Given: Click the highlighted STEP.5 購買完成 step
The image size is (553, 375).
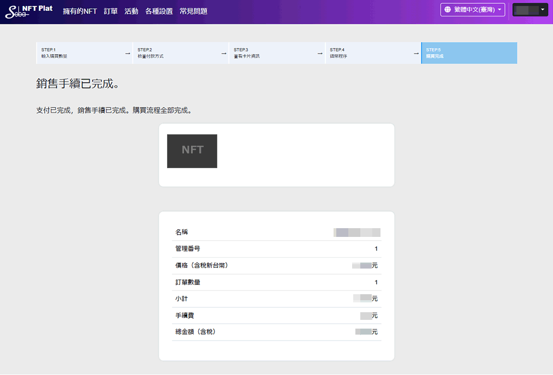Looking at the screenshot, I should (468, 53).
